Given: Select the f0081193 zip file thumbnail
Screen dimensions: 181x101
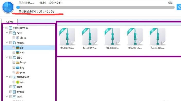Looking at the screenshot, I should tap(67, 38).
